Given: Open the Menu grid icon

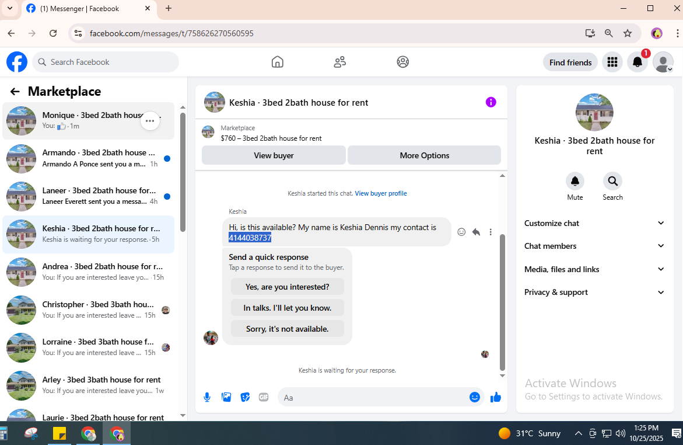Looking at the screenshot, I should (612, 62).
